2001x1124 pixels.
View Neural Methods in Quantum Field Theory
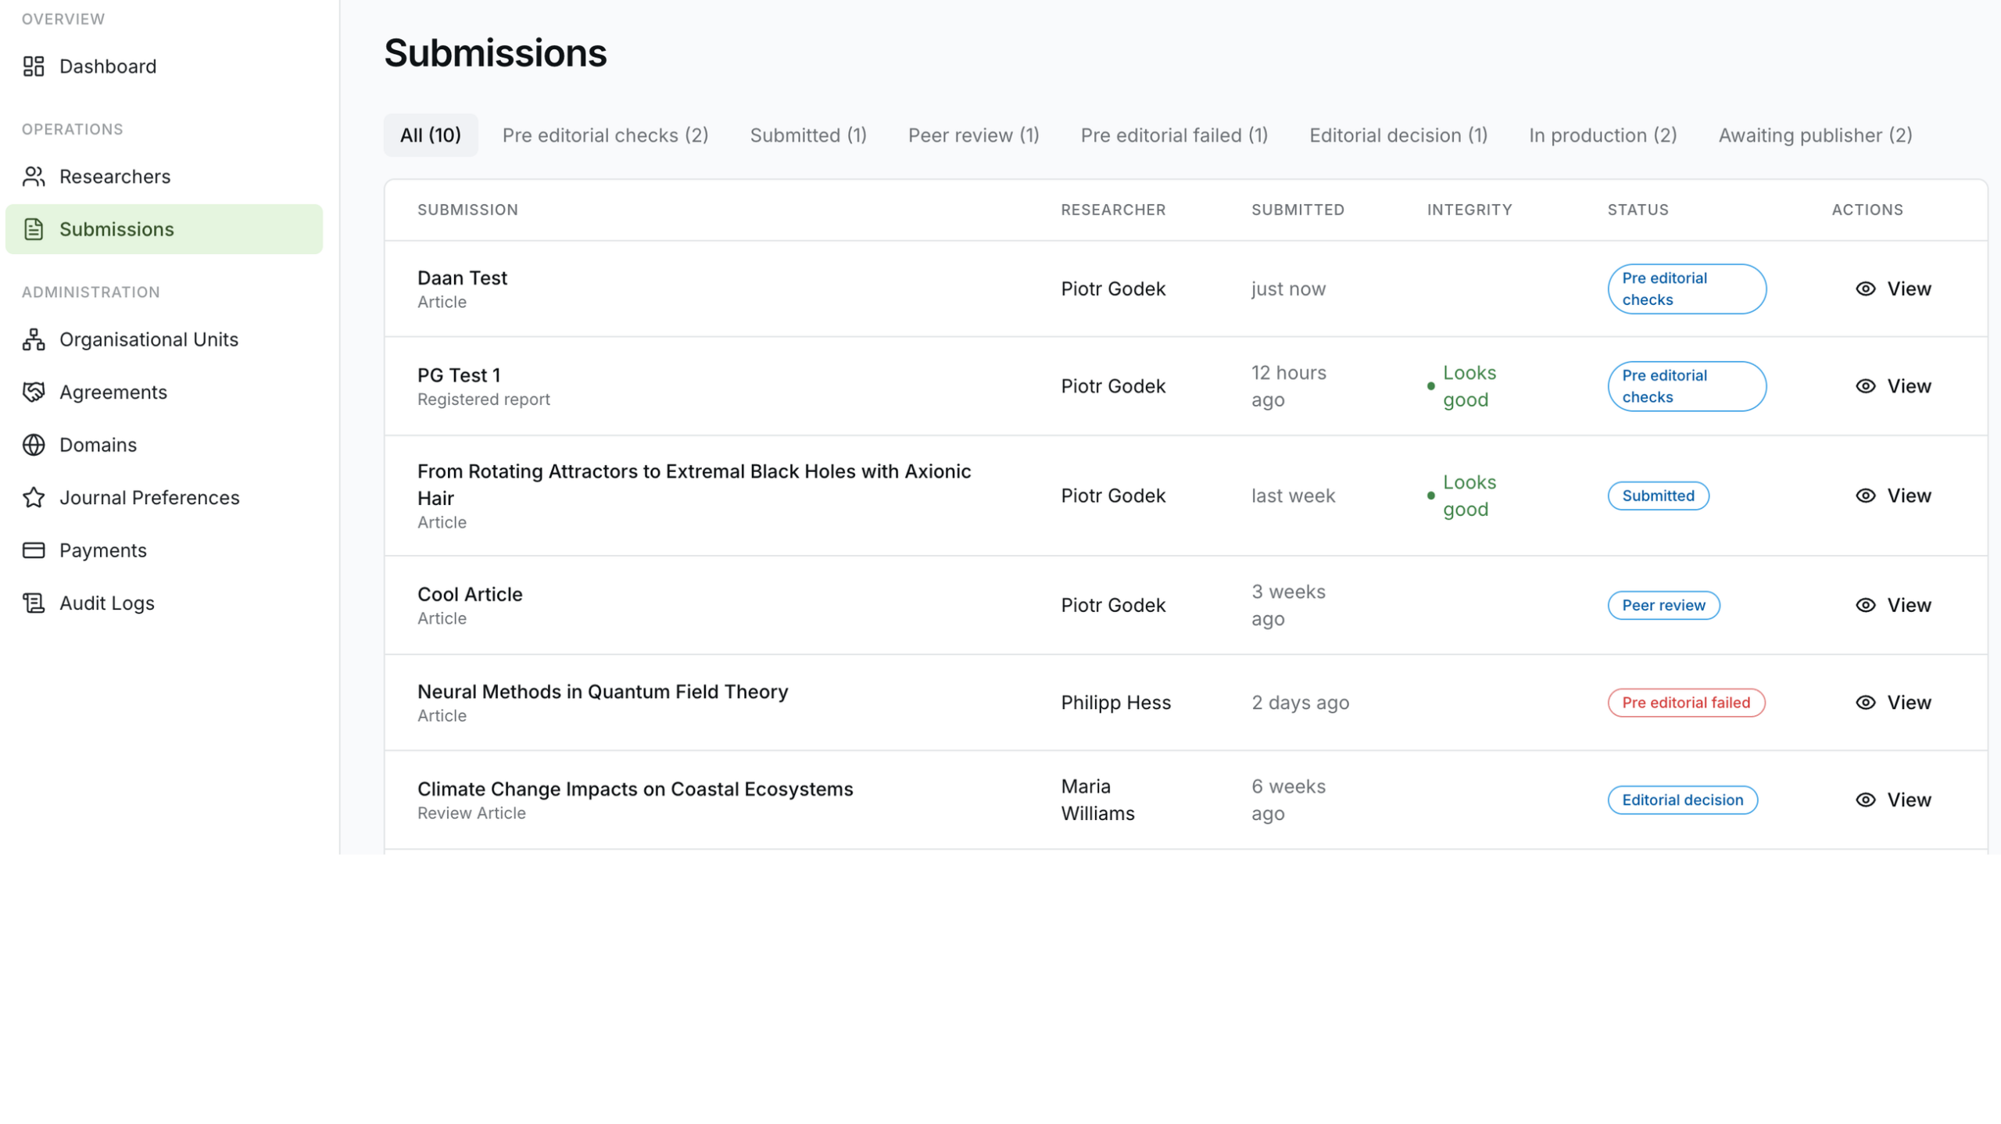click(1893, 703)
